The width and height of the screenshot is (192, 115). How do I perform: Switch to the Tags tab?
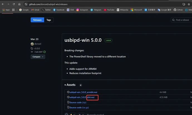(x=49, y=20)
